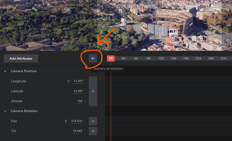Add keyframe for Camera Position
Screen dimensions: 232x141
coord(93,91)
